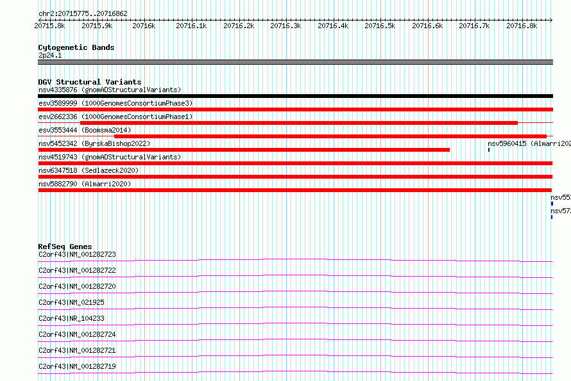The image size is (571, 381).
Task: Open transcript C2orf43|NM_001282720 label
Action: pos(77,286)
